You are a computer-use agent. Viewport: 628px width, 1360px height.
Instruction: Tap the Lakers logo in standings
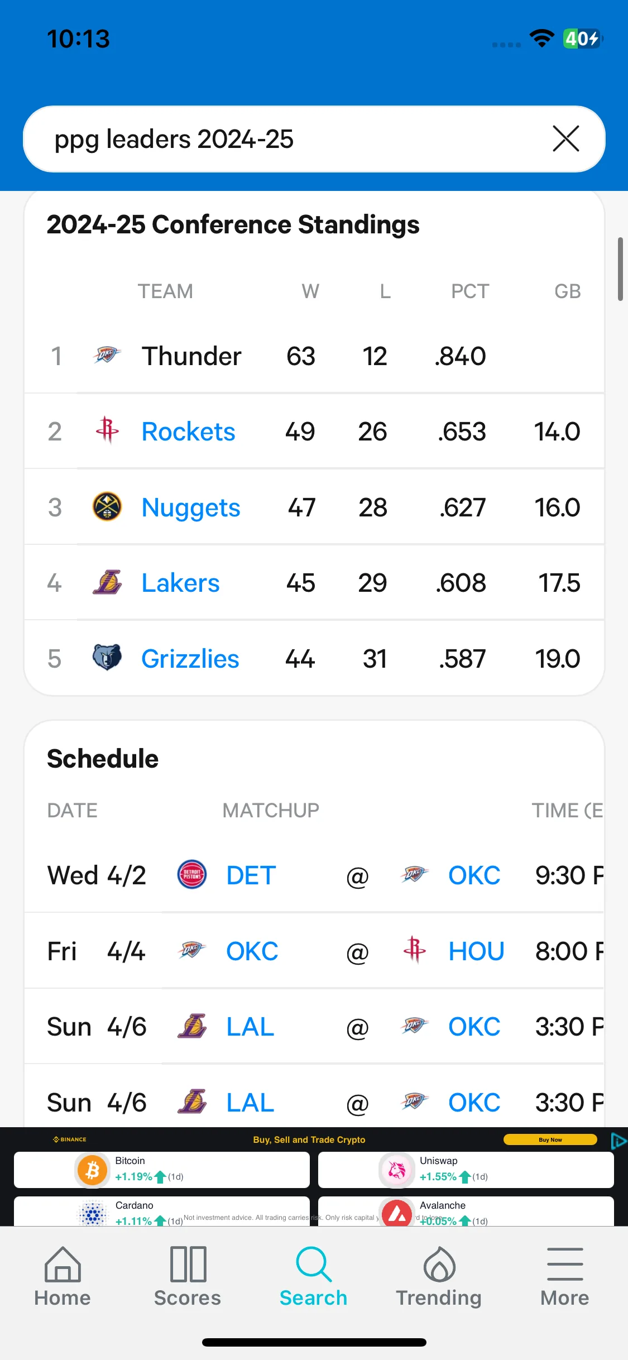[107, 583]
